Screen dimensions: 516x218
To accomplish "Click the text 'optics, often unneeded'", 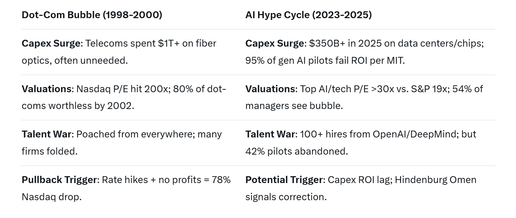I will click(x=74, y=60).
